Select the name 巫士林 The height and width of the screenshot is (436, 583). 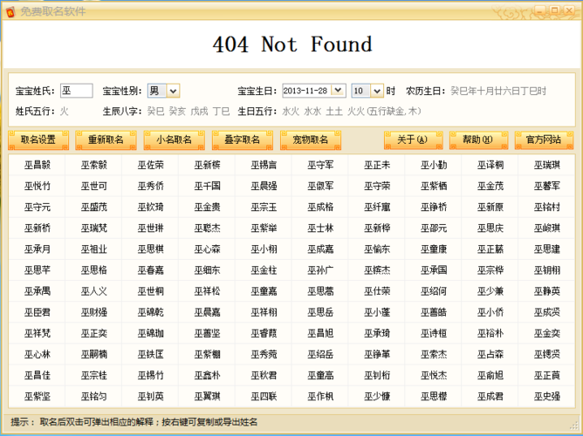coord(320,228)
